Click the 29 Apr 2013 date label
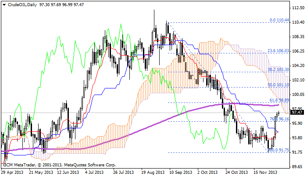 click(x=13, y=172)
